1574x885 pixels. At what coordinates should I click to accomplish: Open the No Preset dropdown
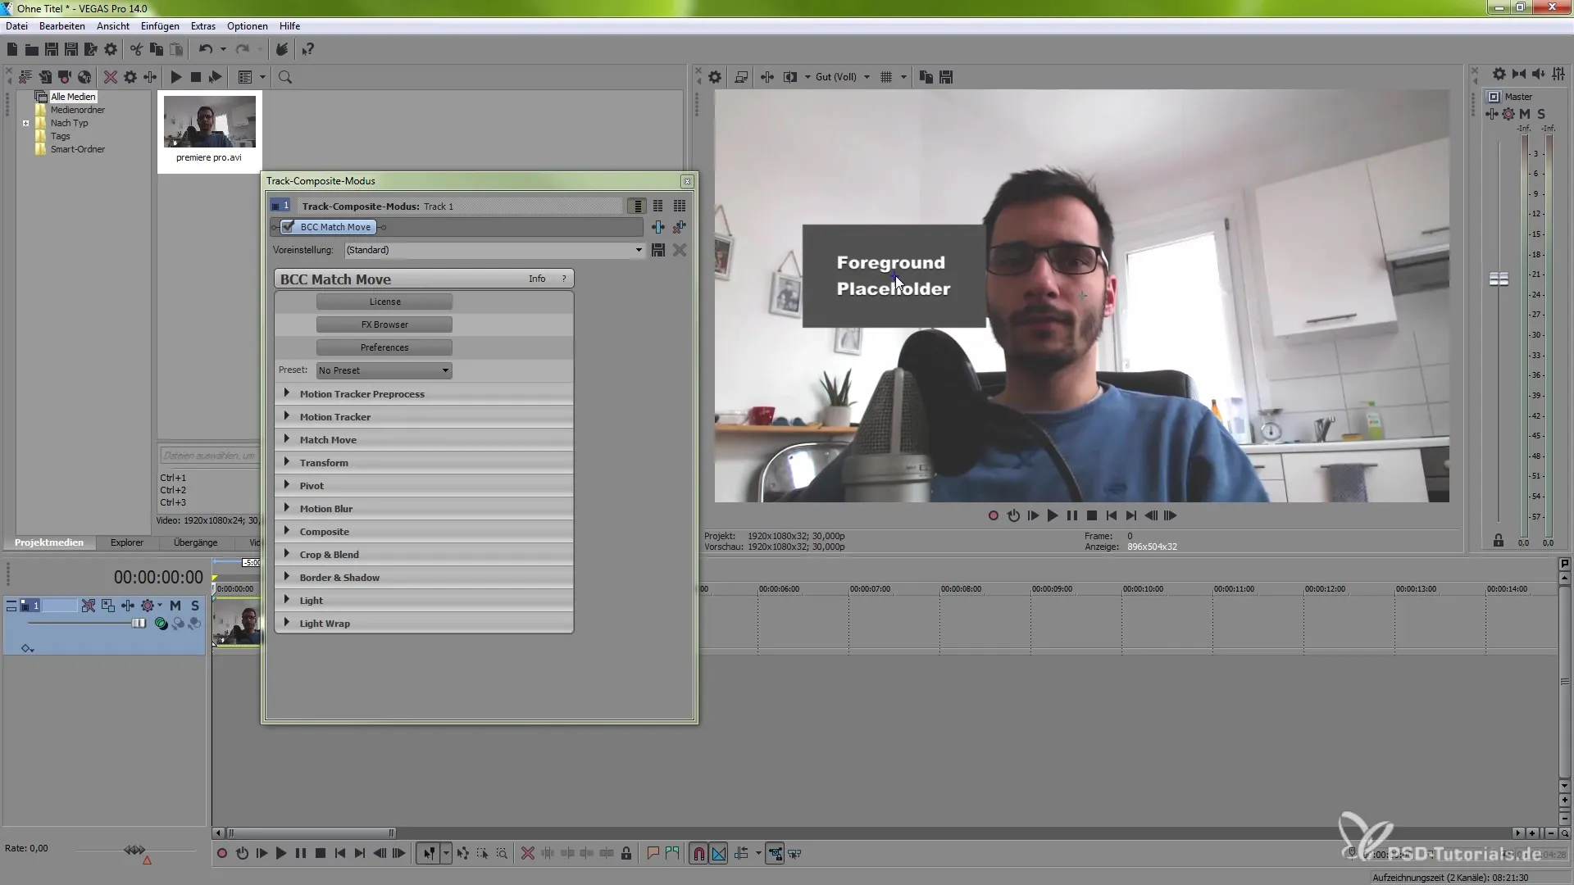pos(384,370)
